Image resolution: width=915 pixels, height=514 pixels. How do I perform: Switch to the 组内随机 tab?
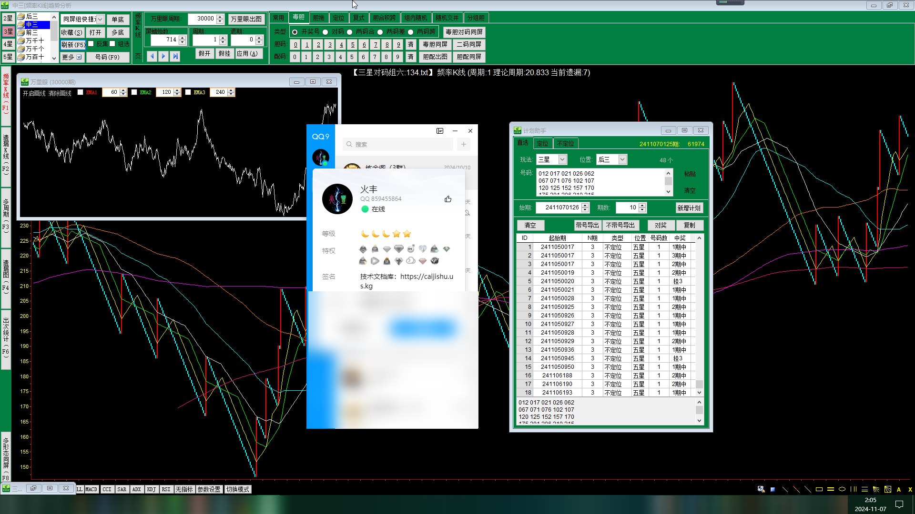[416, 18]
